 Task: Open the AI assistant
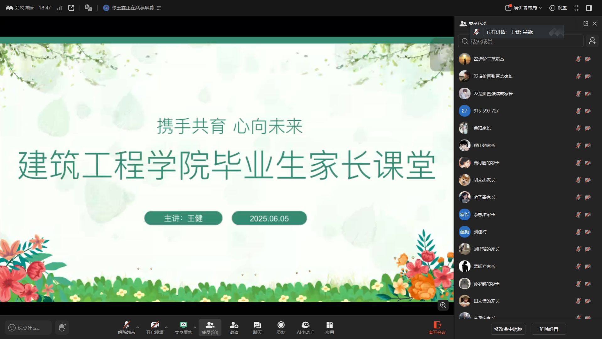(x=305, y=327)
